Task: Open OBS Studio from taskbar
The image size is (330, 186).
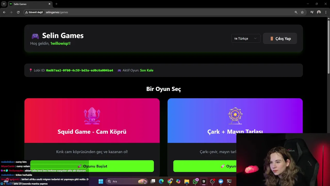Action: (212, 181)
